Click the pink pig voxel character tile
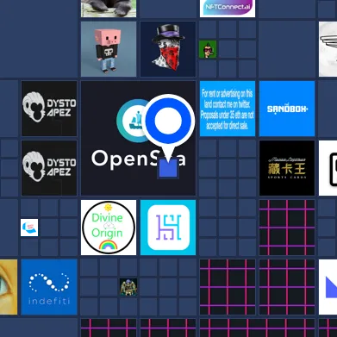337x337 pixels. point(109,49)
